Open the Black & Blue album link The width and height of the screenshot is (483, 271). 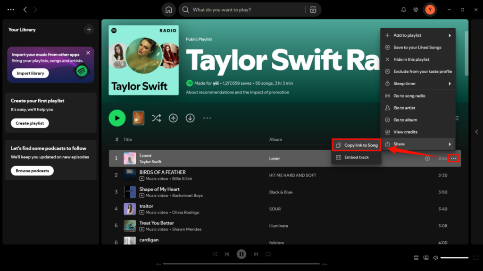click(281, 192)
